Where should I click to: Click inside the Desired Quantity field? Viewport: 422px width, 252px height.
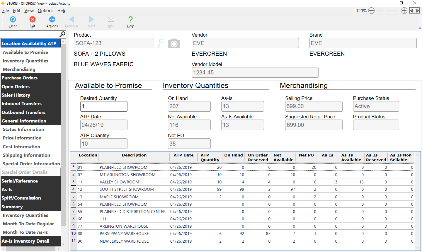tap(104, 106)
